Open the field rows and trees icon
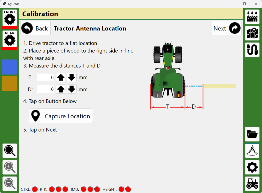Screen dimensions: 262x193 252,17
